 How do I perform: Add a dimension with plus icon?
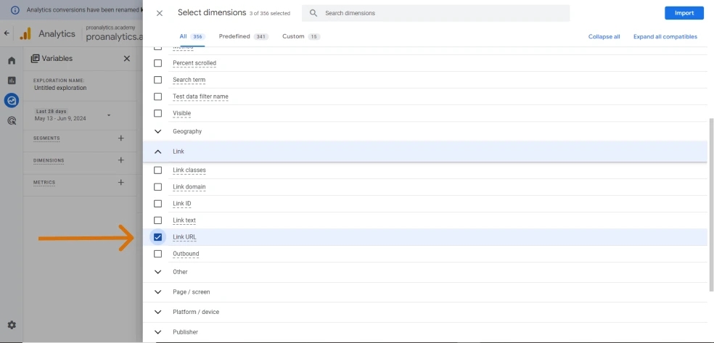(120, 160)
